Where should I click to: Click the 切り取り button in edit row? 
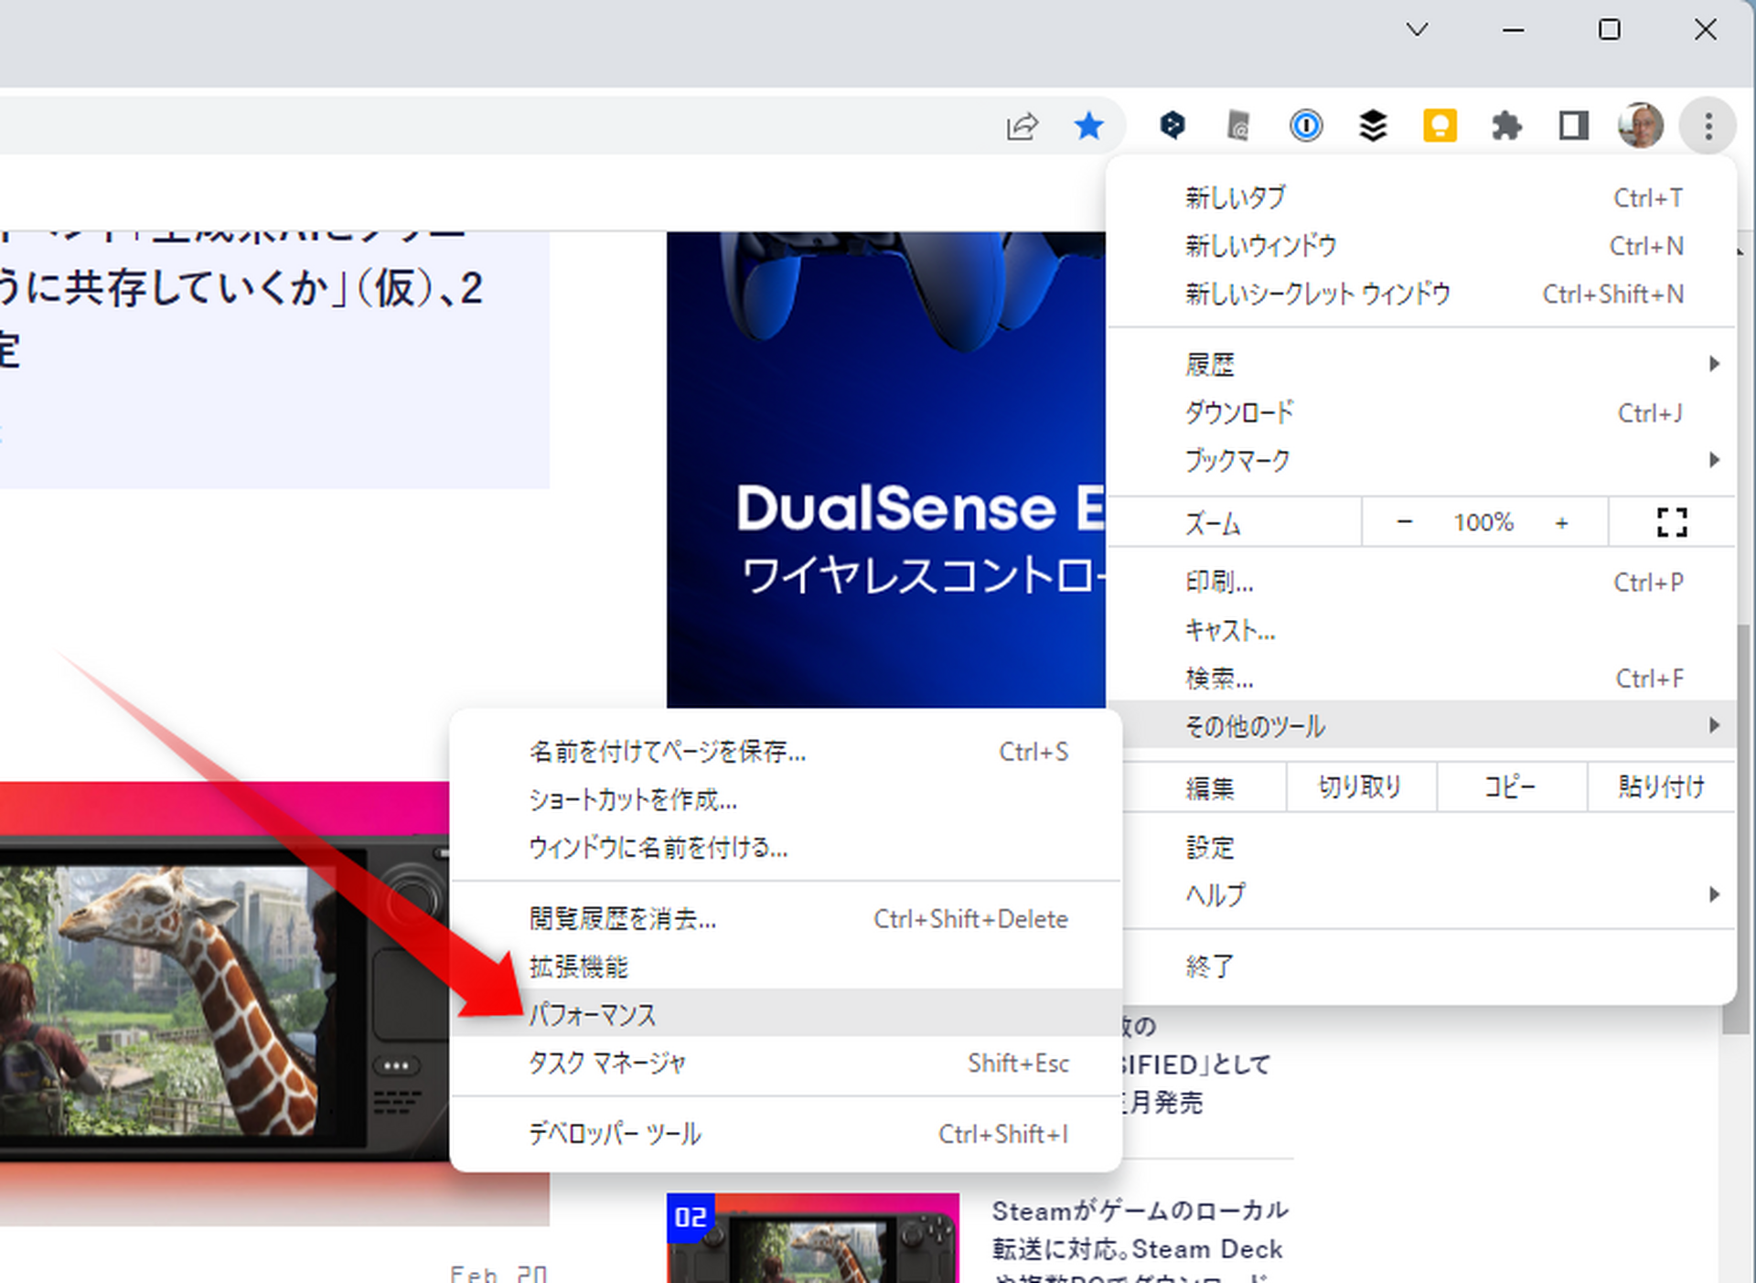click(1360, 786)
